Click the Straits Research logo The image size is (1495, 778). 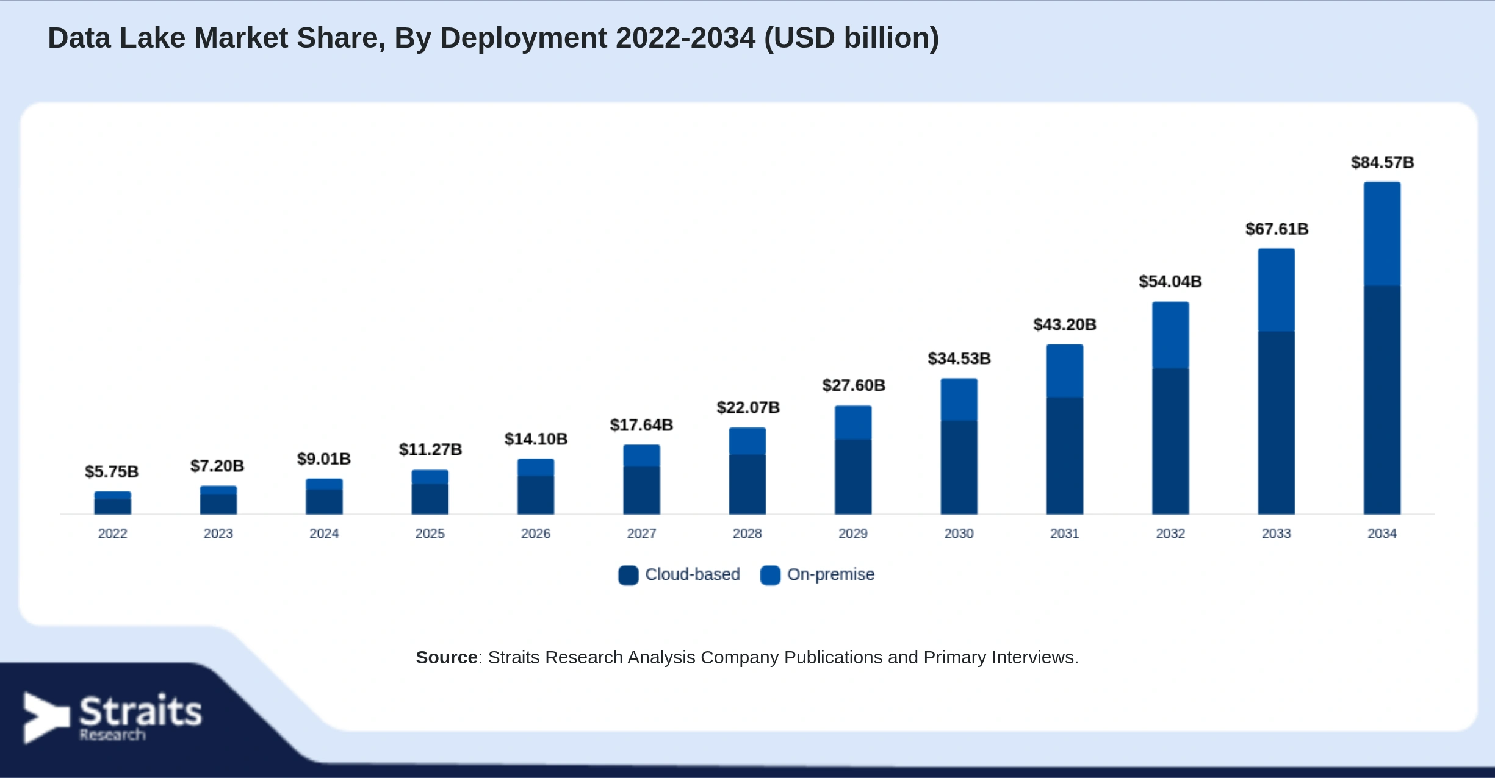tap(112, 718)
